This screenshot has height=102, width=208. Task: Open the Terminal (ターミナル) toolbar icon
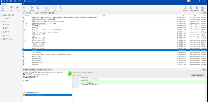tap(191, 8)
